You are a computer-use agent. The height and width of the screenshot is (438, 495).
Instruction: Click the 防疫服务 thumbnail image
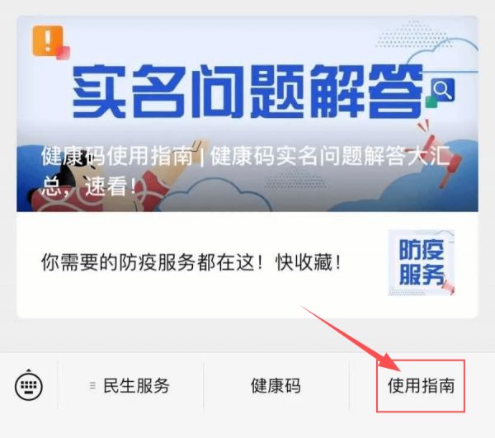point(421,262)
